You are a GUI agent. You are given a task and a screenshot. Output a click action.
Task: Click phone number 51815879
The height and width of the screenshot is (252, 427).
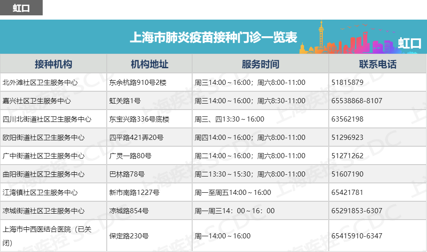click(347, 82)
